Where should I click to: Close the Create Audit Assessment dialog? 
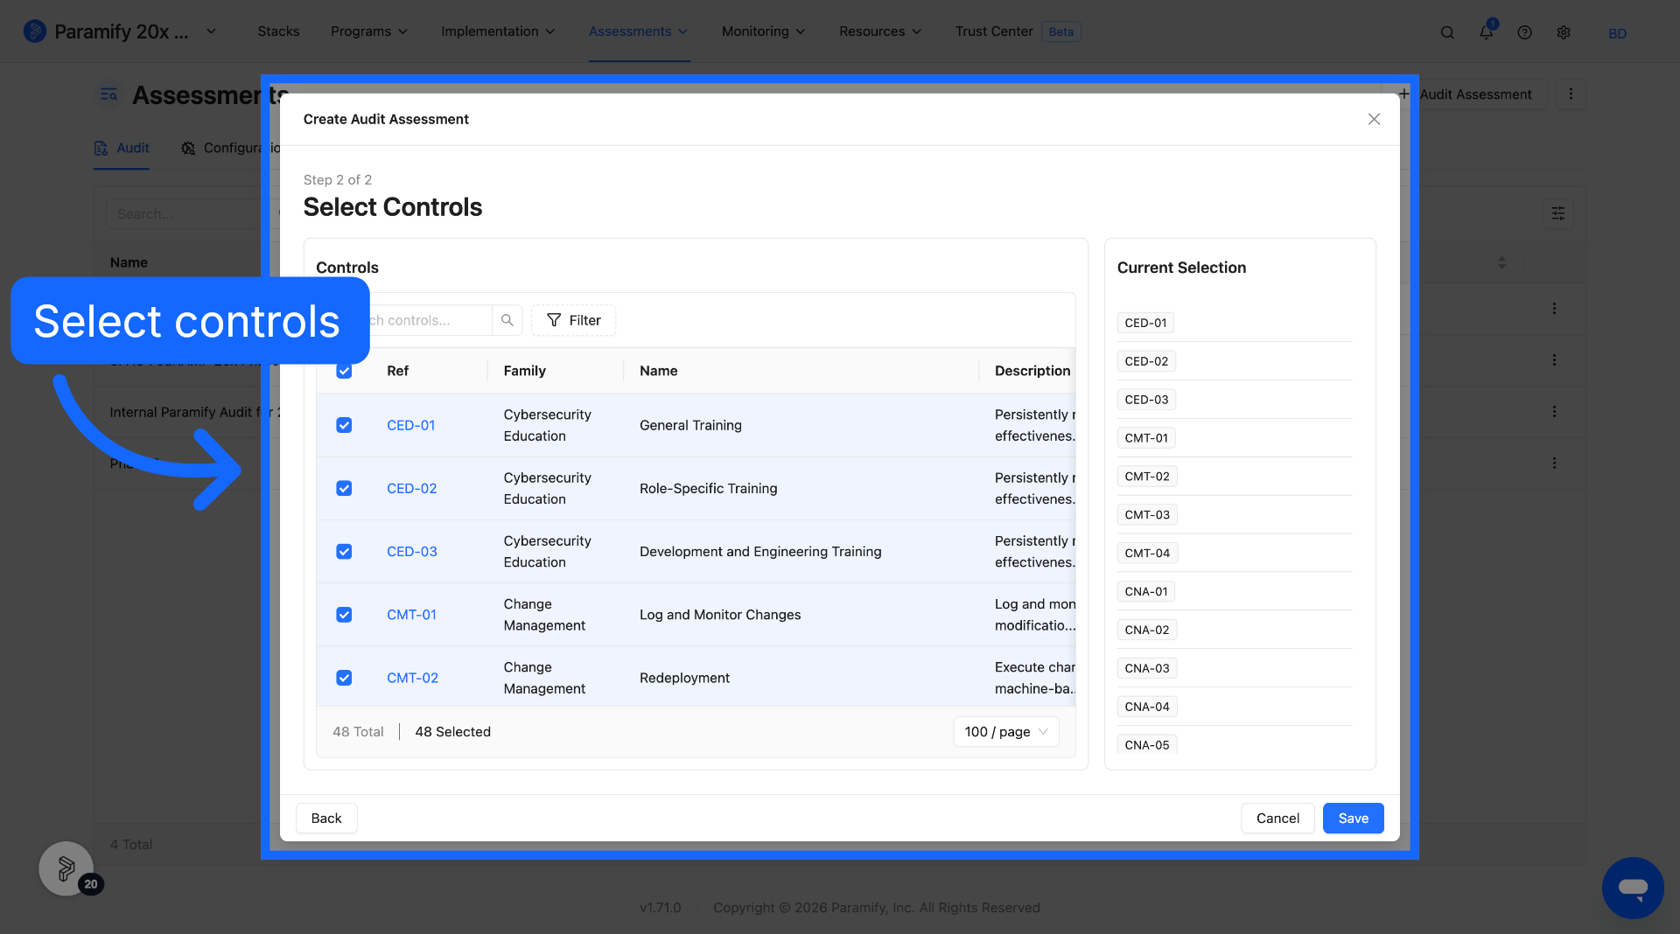point(1374,119)
